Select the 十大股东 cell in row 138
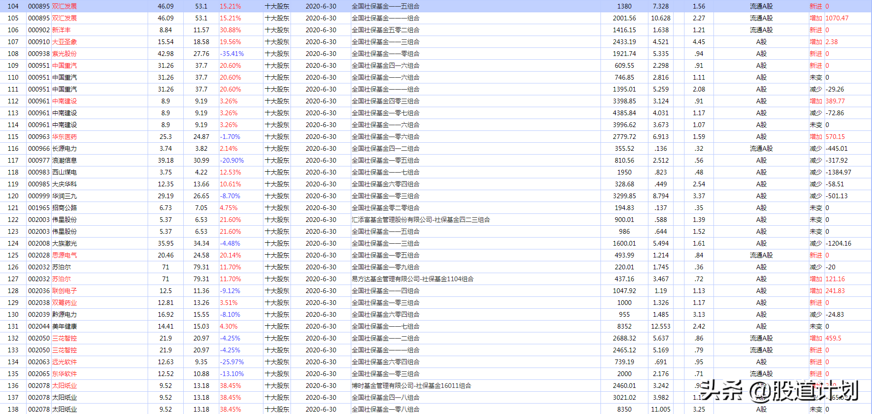The image size is (872, 414). pyautogui.click(x=277, y=409)
